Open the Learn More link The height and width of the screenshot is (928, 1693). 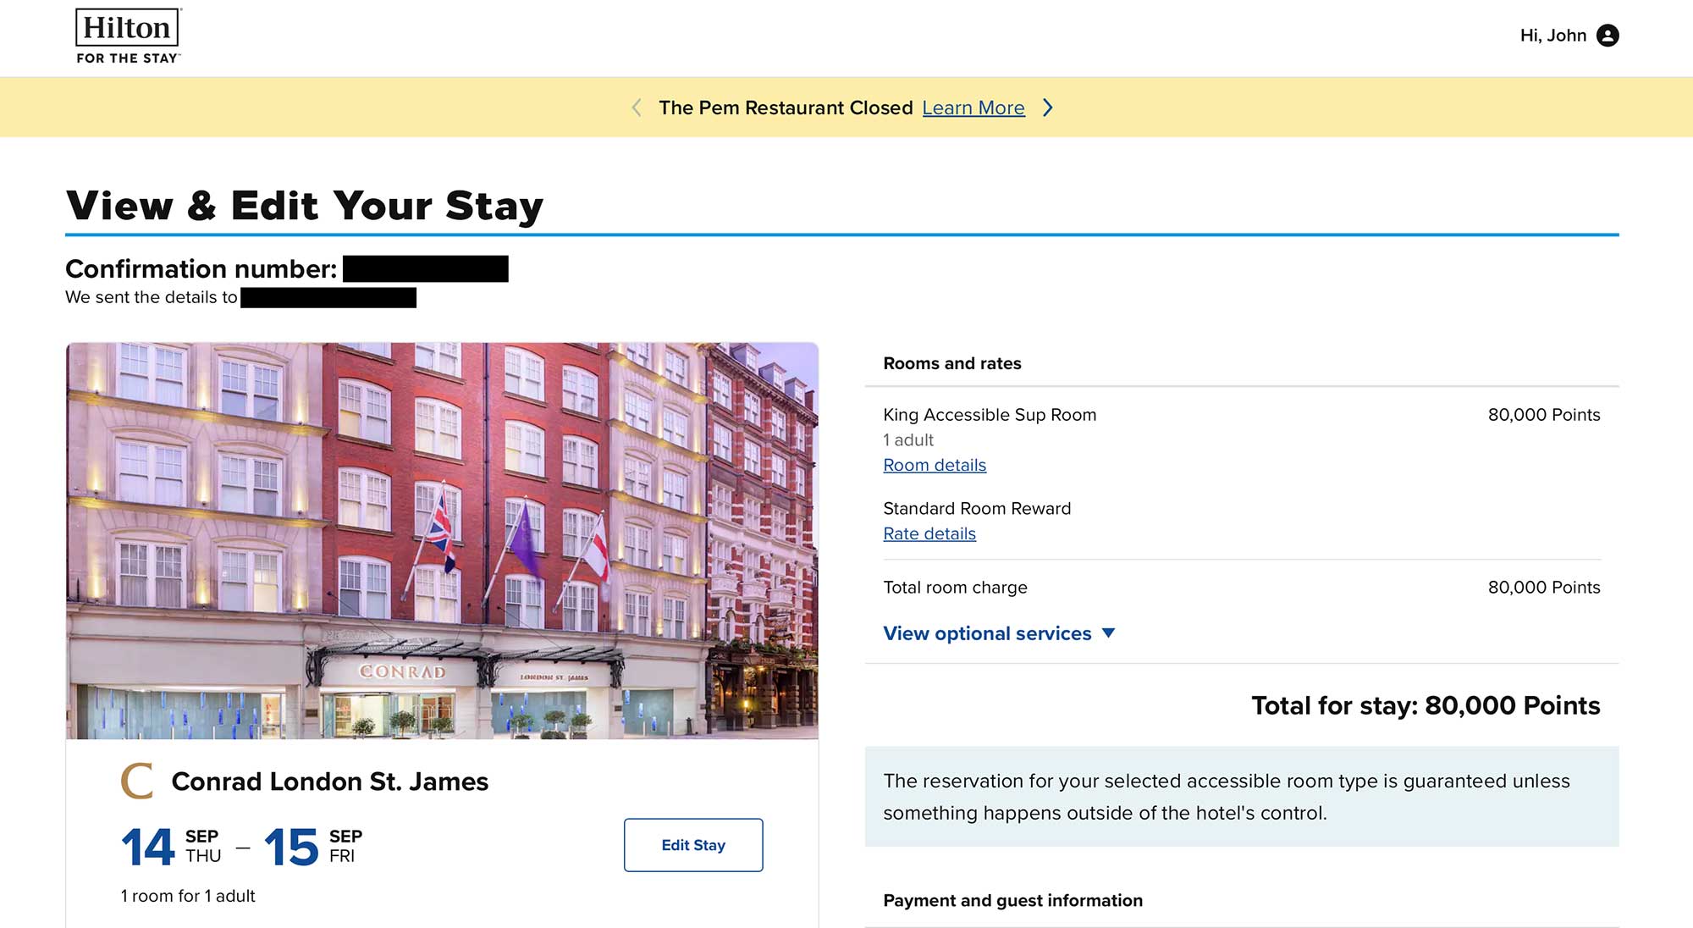[973, 108]
